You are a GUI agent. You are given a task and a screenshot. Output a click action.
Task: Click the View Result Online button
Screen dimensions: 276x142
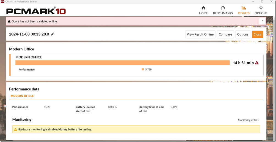point(200,35)
